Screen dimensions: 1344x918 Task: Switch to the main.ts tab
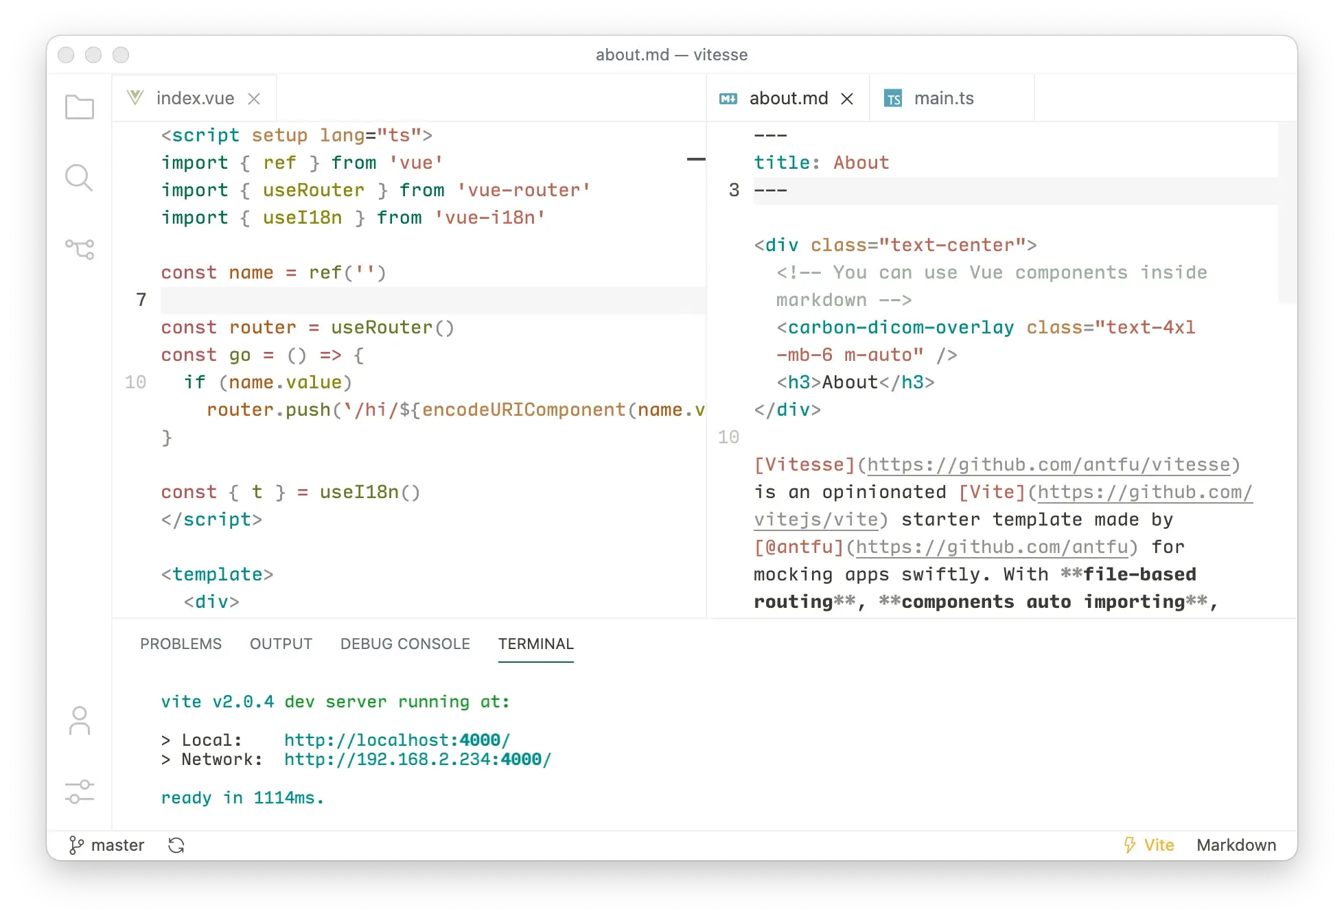(943, 99)
